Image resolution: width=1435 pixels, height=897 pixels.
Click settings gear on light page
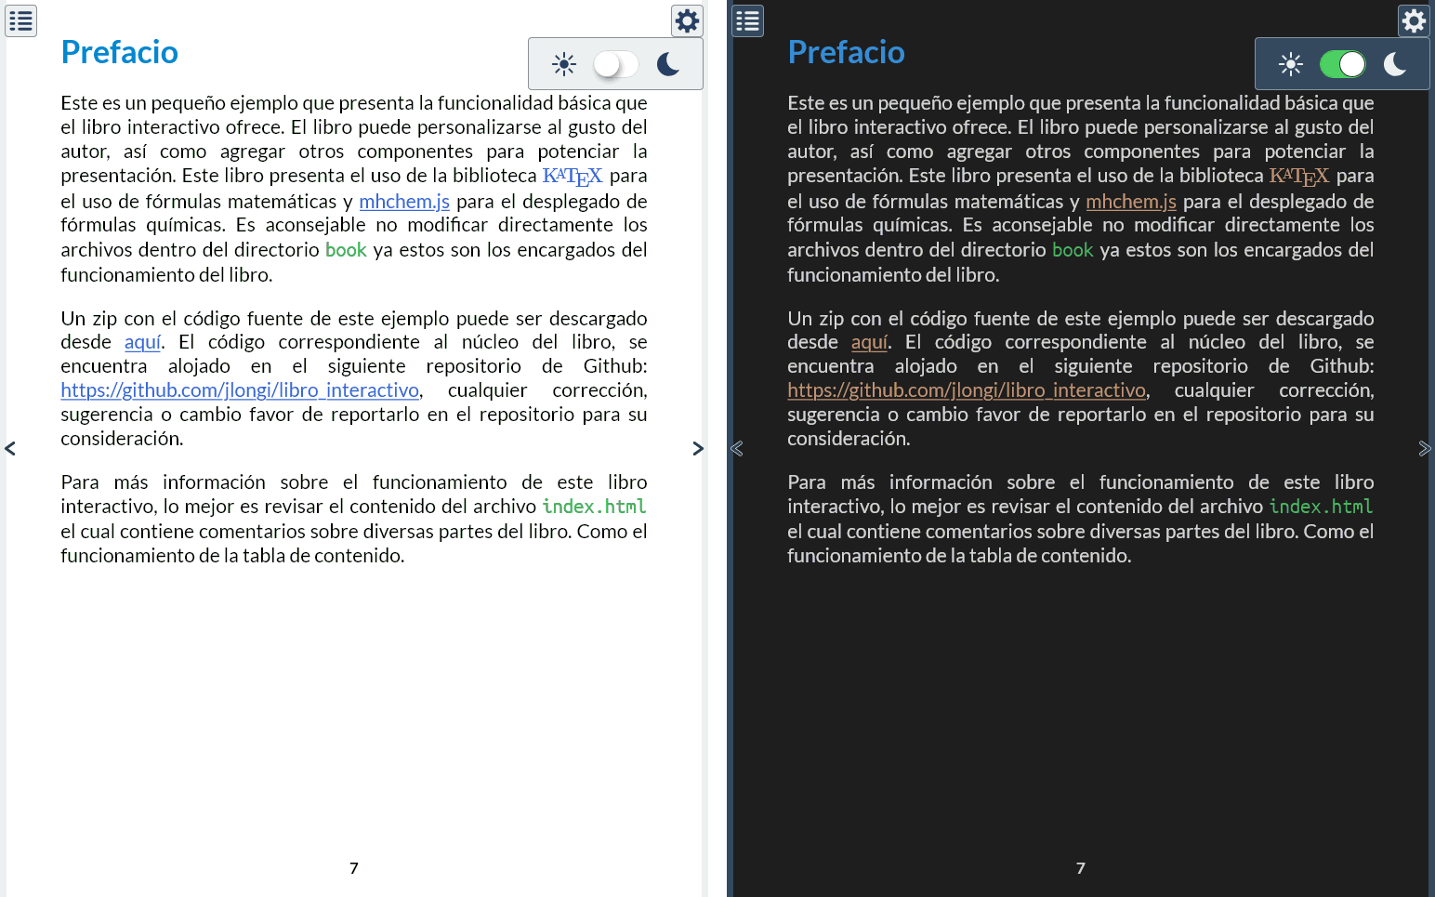(687, 20)
